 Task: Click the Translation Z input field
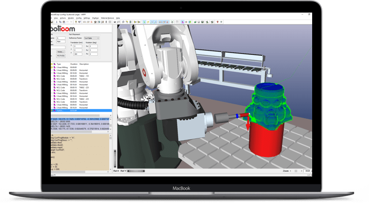point(78,54)
